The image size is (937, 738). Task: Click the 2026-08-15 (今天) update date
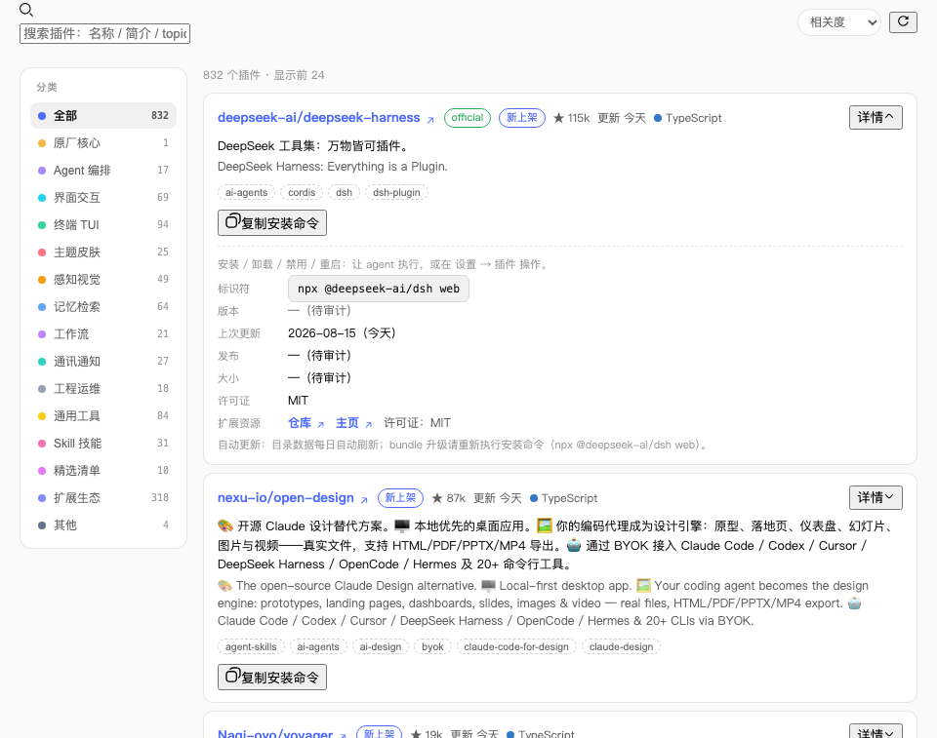point(342,333)
